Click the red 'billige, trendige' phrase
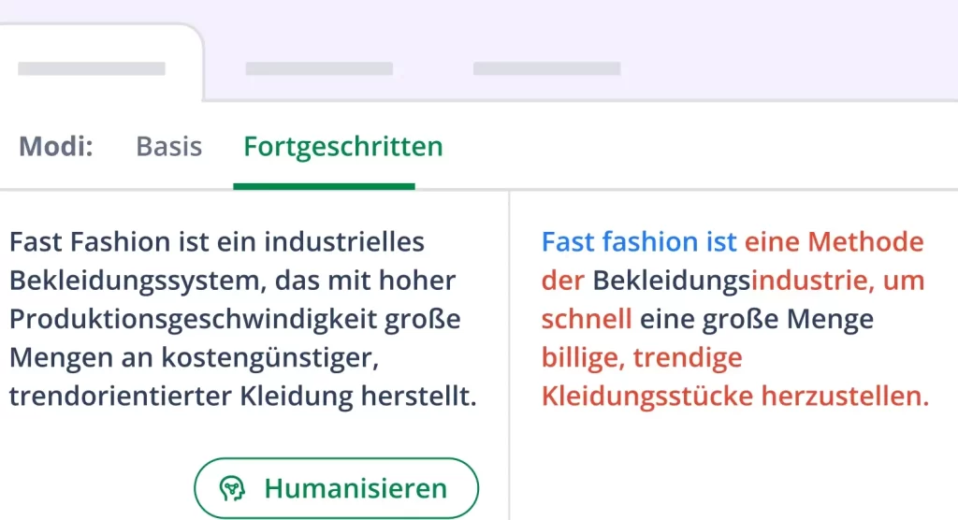The width and height of the screenshot is (958, 520). click(641, 357)
